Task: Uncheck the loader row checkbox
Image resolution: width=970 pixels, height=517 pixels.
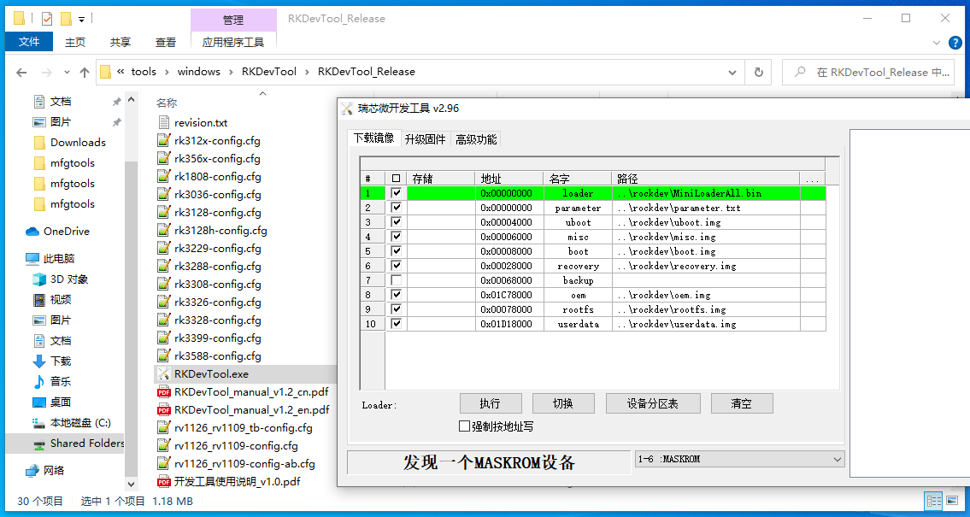Action: 396,194
